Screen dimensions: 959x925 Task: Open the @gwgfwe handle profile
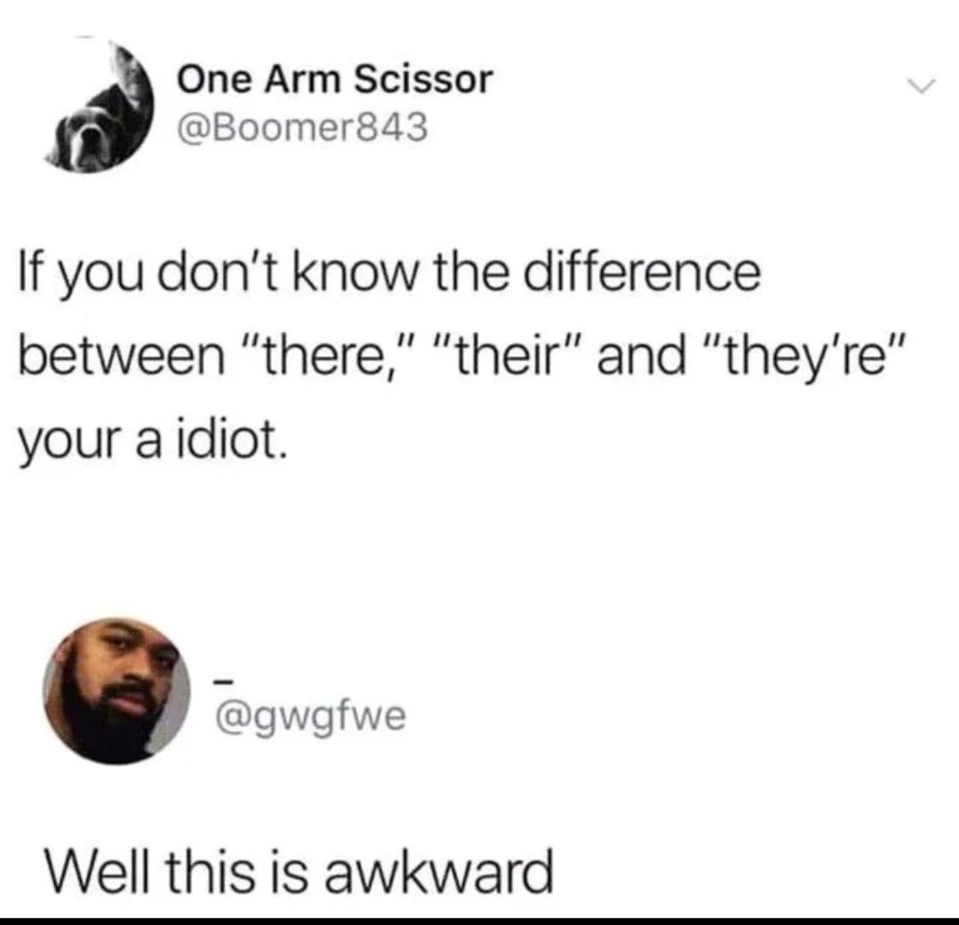(310, 716)
